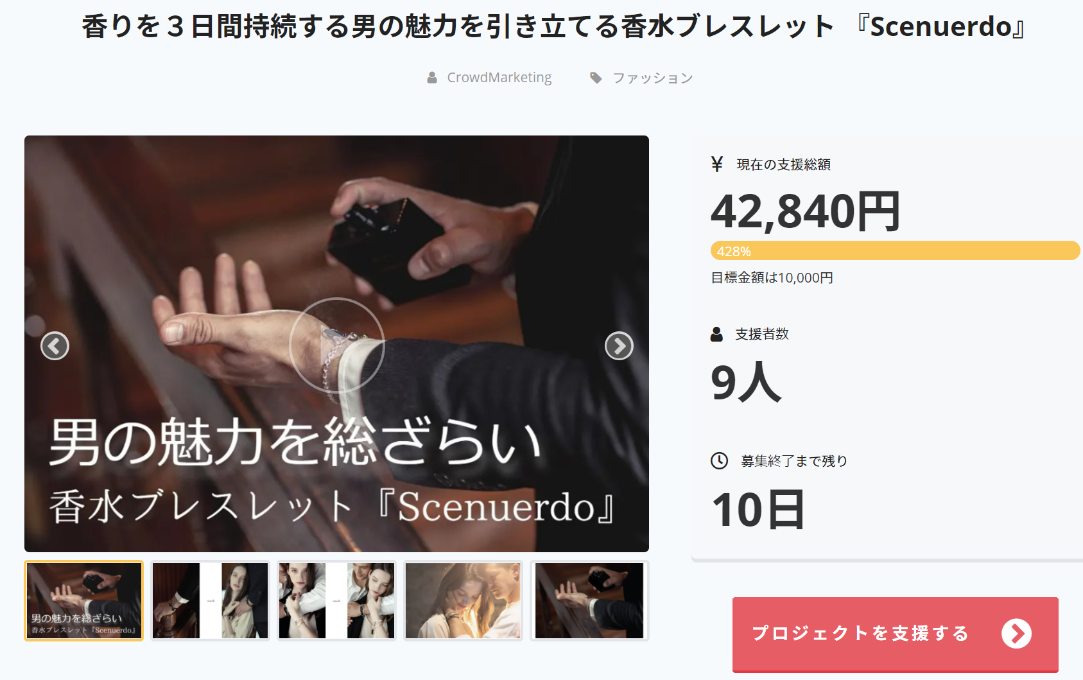This screenshot has height=680, width=1083.
Task: Click the プロジェクトを支援する button
Action: point(895,634)
